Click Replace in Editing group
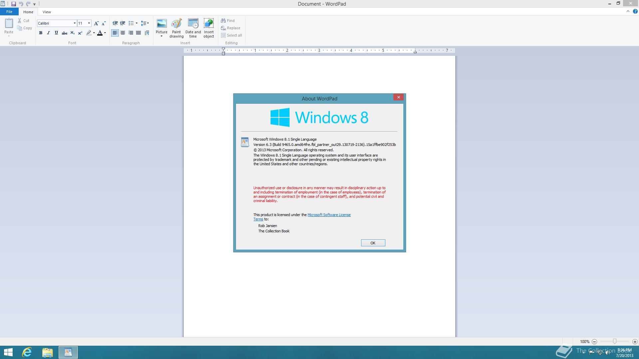Image resolution: width=639 pixels, height=359 pixels. [230, 28]
